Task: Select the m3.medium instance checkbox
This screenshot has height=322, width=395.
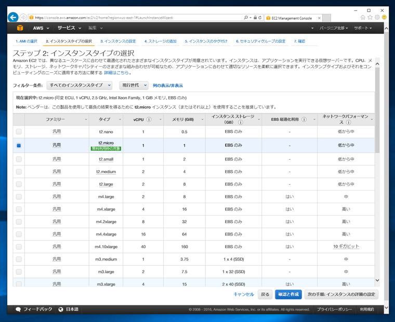Action: pos(19,259)
